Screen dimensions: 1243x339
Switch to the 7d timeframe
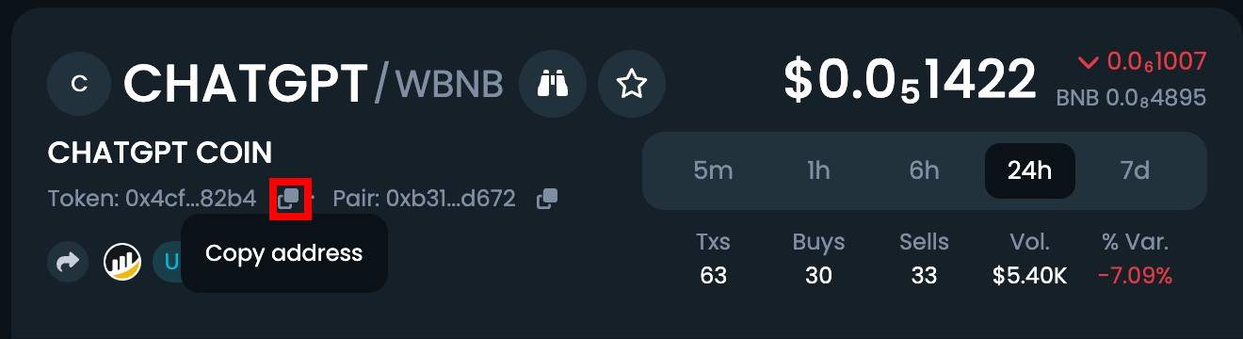pyautogui.click(x=1135, y=170)
